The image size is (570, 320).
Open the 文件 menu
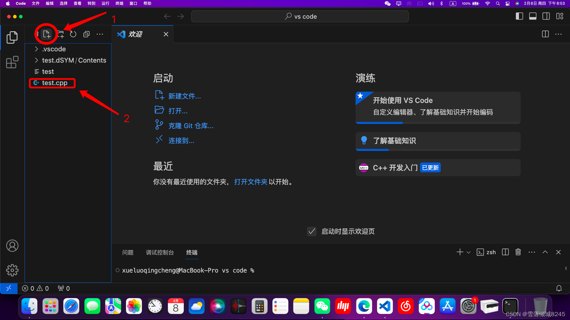click(x=36, y=3)
